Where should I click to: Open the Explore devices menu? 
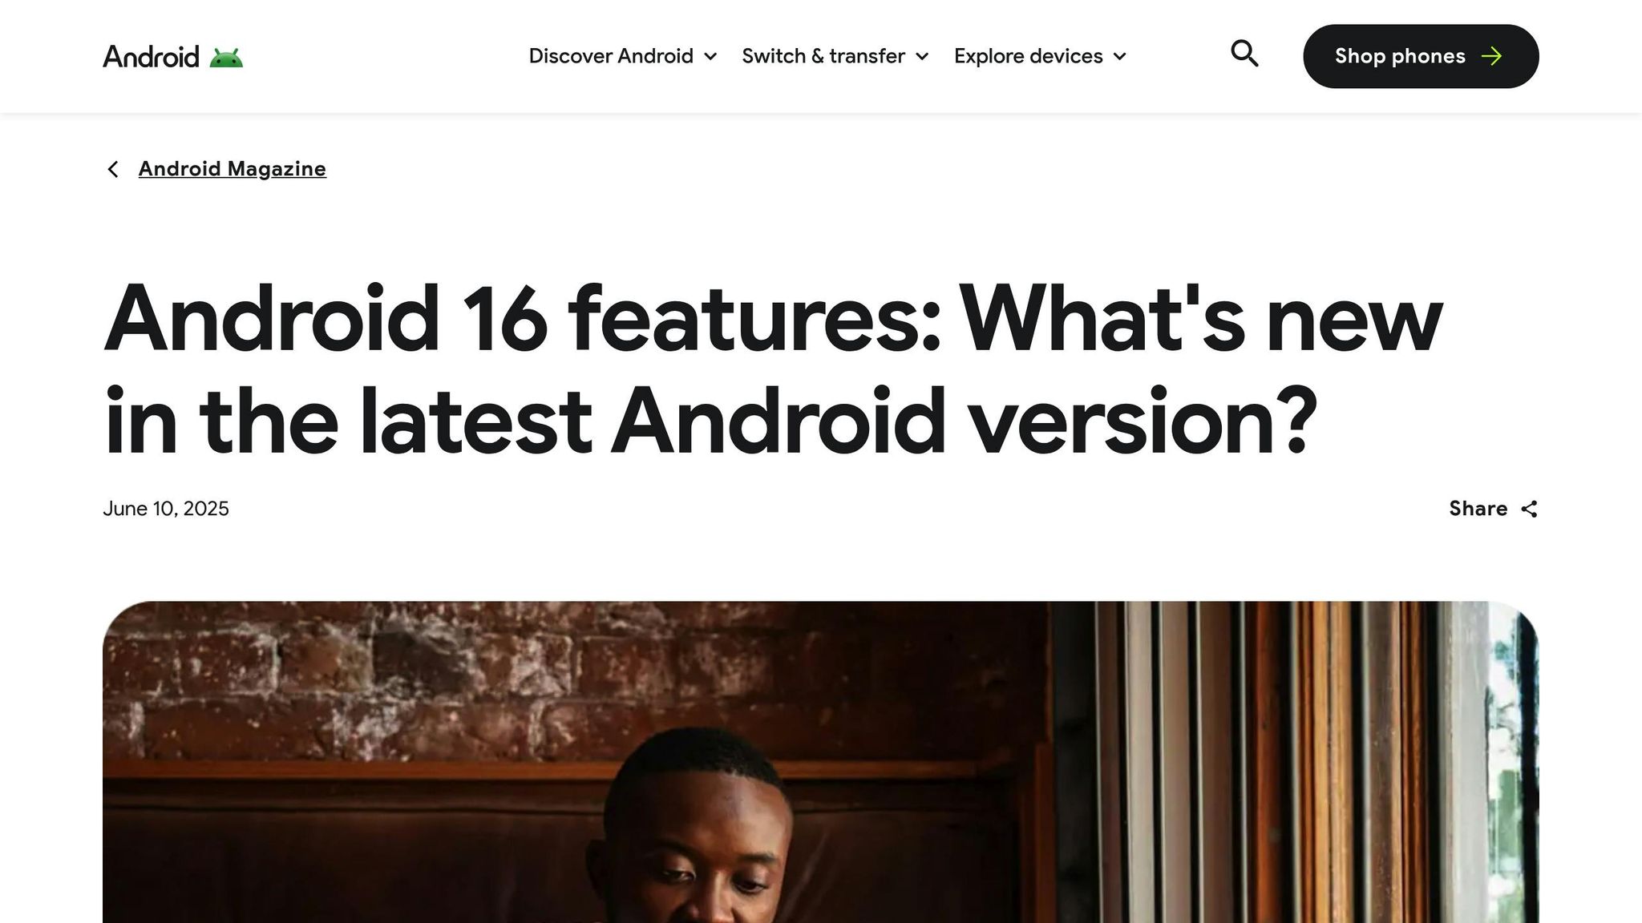[1040, 56]
